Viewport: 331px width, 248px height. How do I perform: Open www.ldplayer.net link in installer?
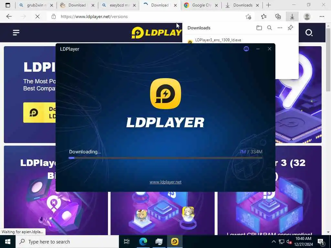click(x=165, y=182)
